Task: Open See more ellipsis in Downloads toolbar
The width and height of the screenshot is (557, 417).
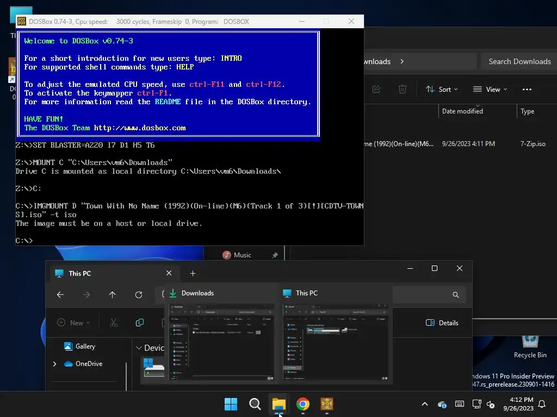Action: click(x=527, y=90)
